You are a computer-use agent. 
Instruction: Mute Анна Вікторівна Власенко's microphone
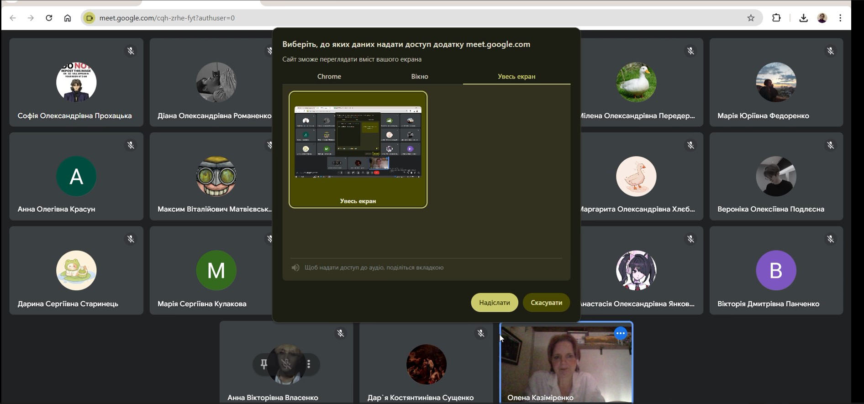pos(286,364)
